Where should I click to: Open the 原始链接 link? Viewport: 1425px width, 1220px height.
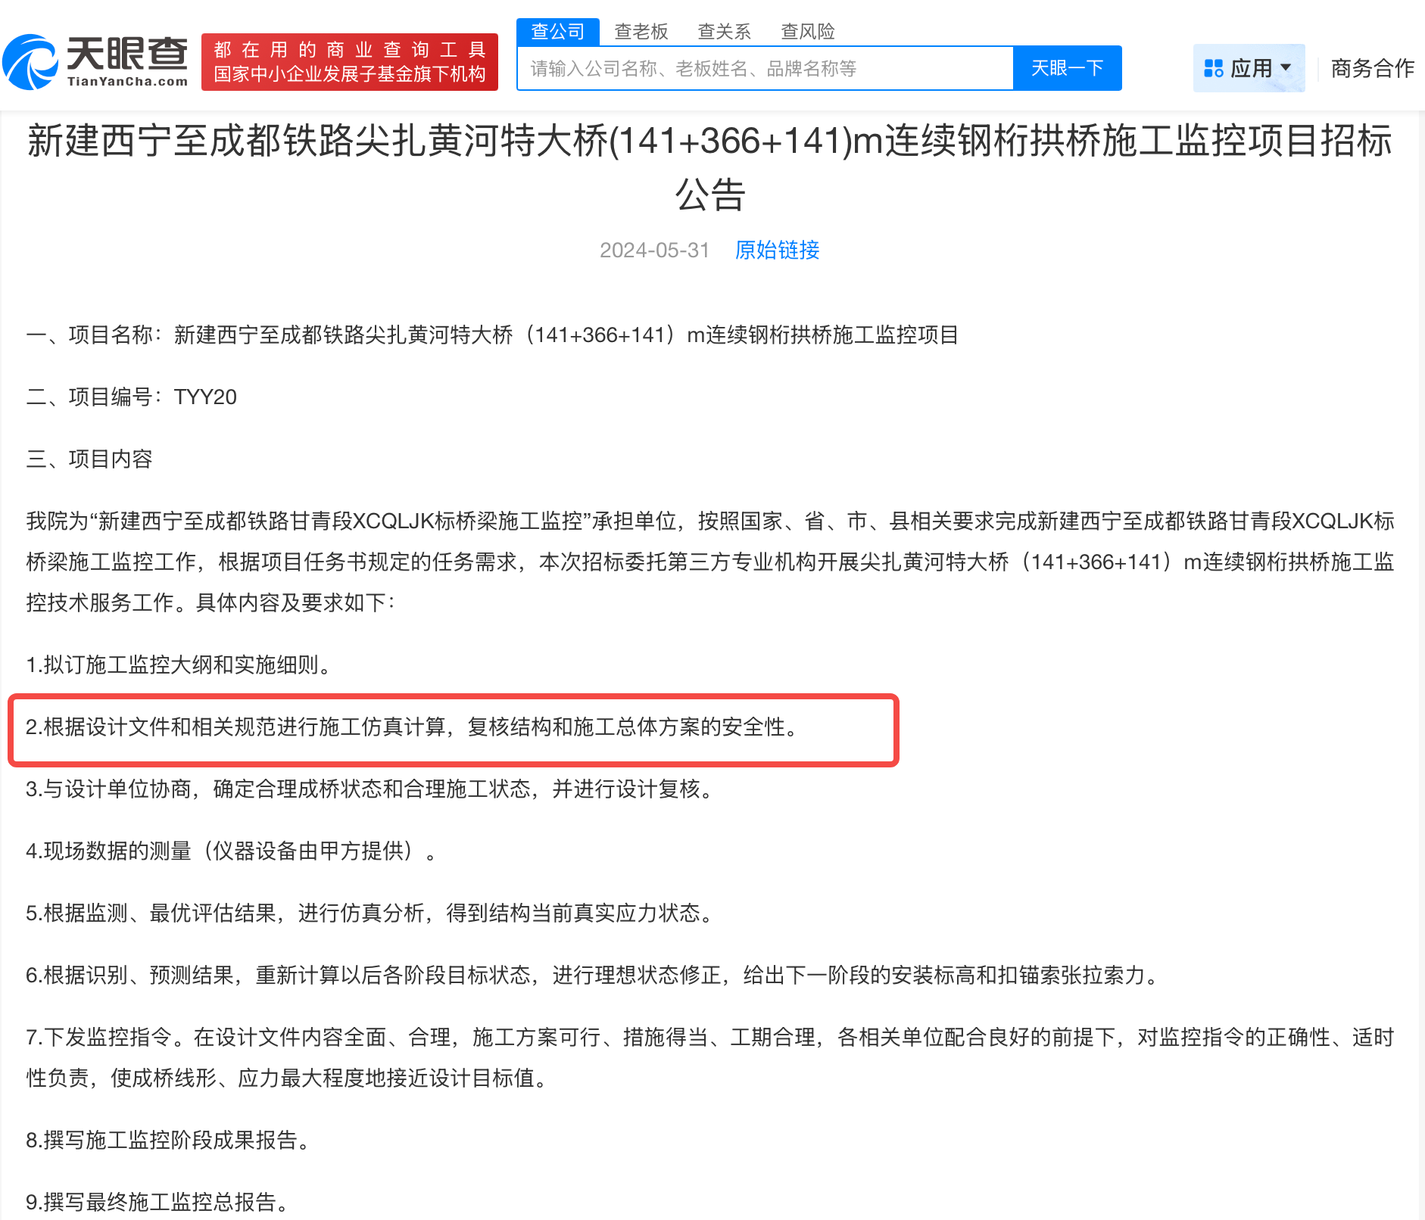tap(776, 250)
